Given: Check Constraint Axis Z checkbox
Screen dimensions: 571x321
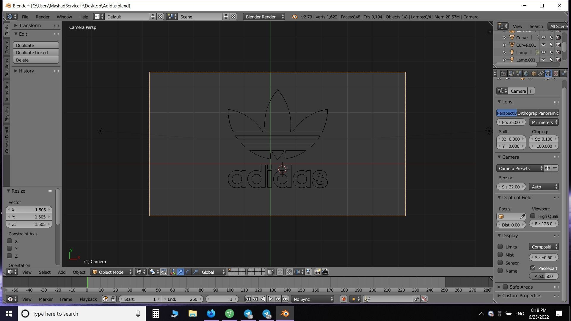Looking at the screenshot, I should pos(10,256).
